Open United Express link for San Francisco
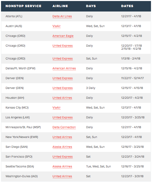The image size is (152, 183). (x=62, y=157)
